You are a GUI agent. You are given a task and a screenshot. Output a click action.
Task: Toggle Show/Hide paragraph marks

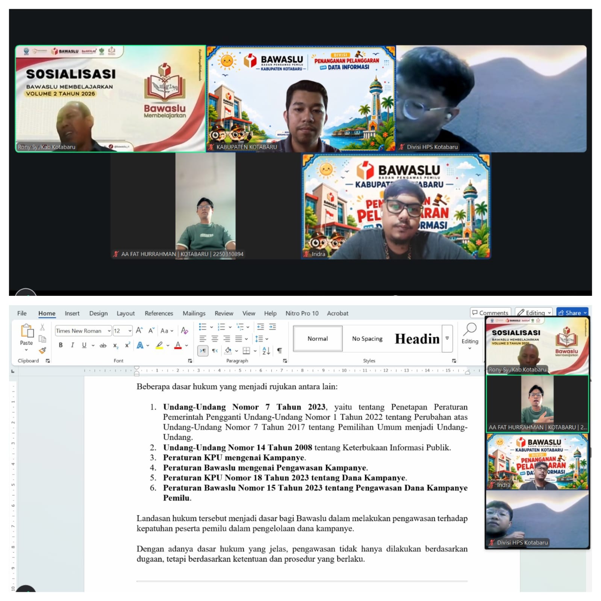pyautogui.click(x=279, y=351)
